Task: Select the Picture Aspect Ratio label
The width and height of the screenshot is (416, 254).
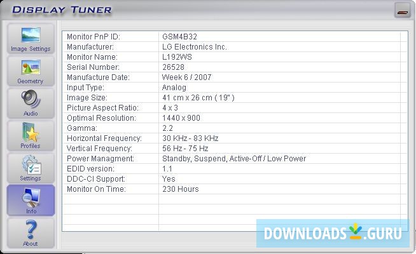Action: tap(102, 108)
